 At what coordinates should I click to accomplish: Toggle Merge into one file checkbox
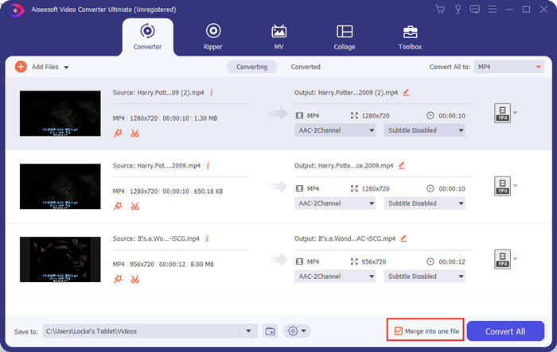[399, 331]
